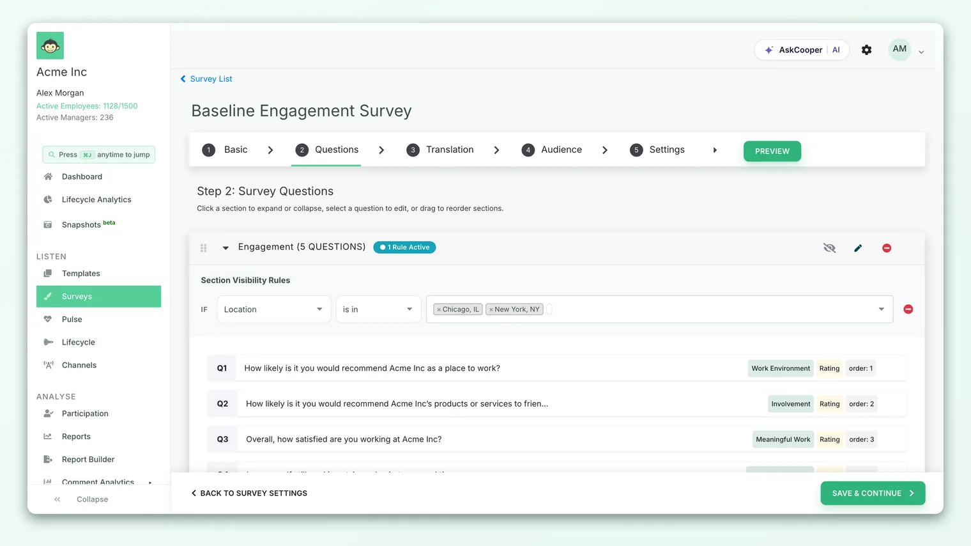This screenshot has height=546, width=971.
Task: Click the Dashboard home icon
Action: 48,176
